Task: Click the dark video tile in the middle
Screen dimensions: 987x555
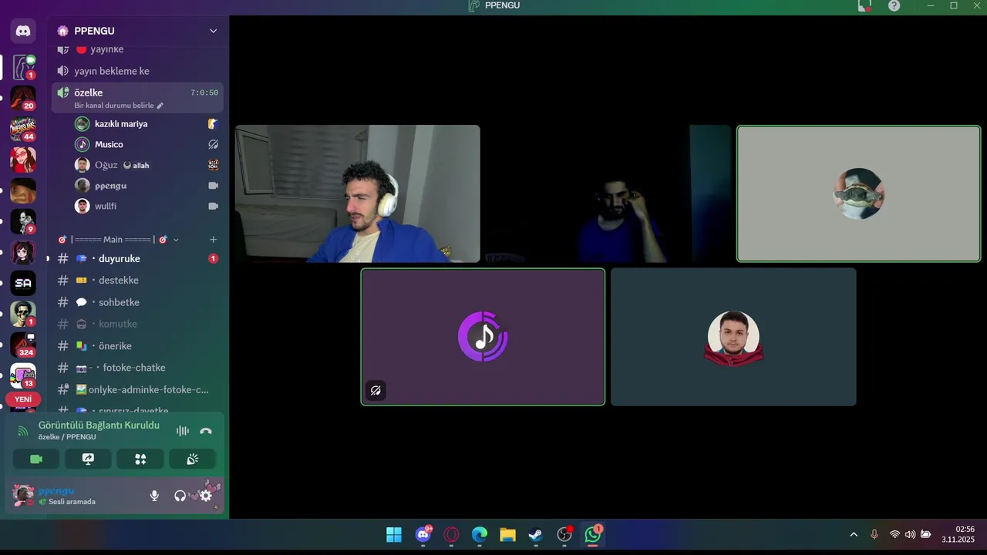Action: [608, 193]
